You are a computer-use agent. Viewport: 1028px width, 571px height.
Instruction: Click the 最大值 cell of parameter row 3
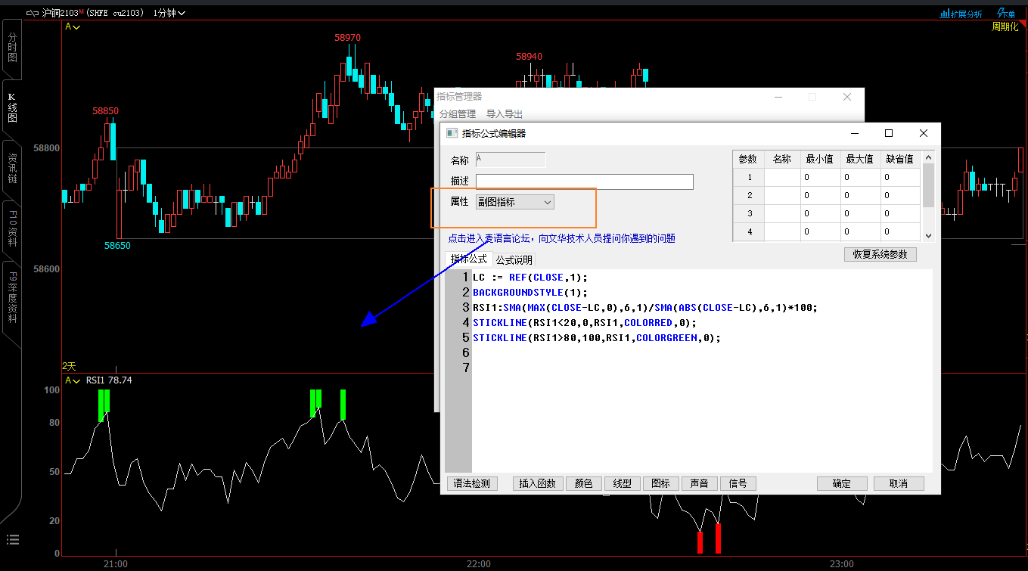[860, 213]
